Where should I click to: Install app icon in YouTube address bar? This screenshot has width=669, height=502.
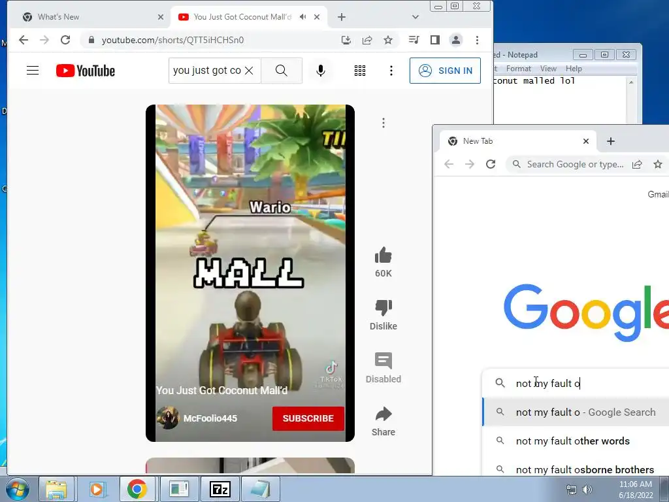click(346, 40)
